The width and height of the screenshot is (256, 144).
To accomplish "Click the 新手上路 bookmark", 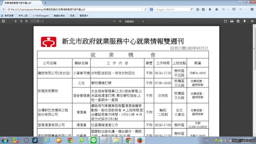I will [x=22, y=15].
